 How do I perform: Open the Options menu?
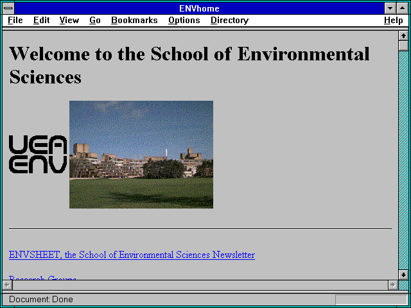[184, 21]
